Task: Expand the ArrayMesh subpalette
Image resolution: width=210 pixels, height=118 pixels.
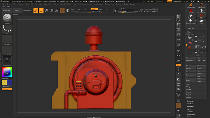Action: [x=190, y=104]
